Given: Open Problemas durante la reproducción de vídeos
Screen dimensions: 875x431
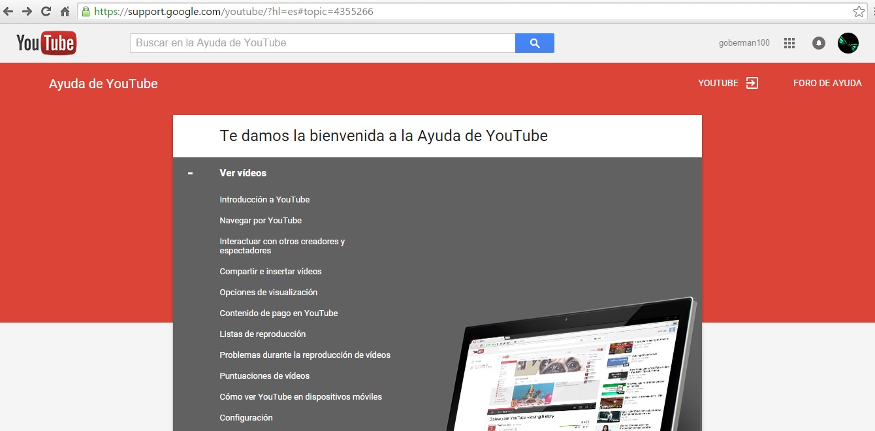Looking at the screenshot, I should pos(305,355).
